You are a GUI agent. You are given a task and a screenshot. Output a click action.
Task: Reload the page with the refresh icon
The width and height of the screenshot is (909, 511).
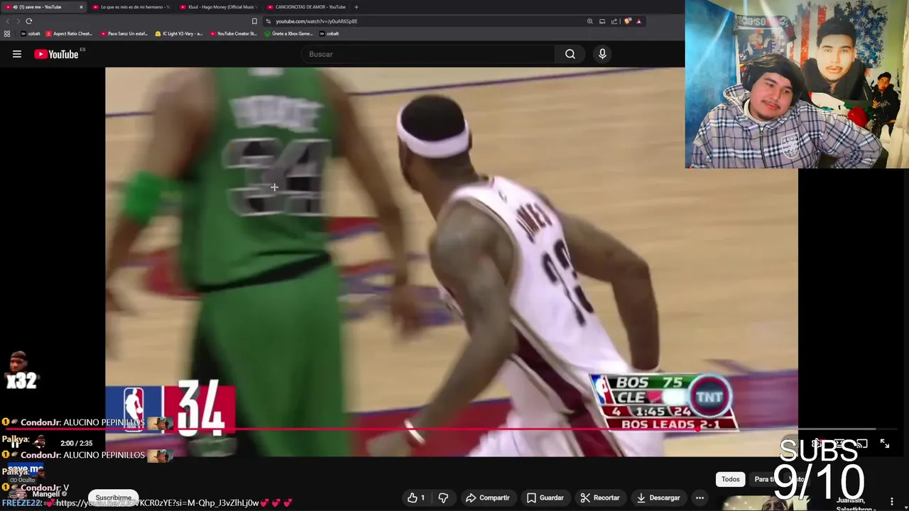coord(29,21)
